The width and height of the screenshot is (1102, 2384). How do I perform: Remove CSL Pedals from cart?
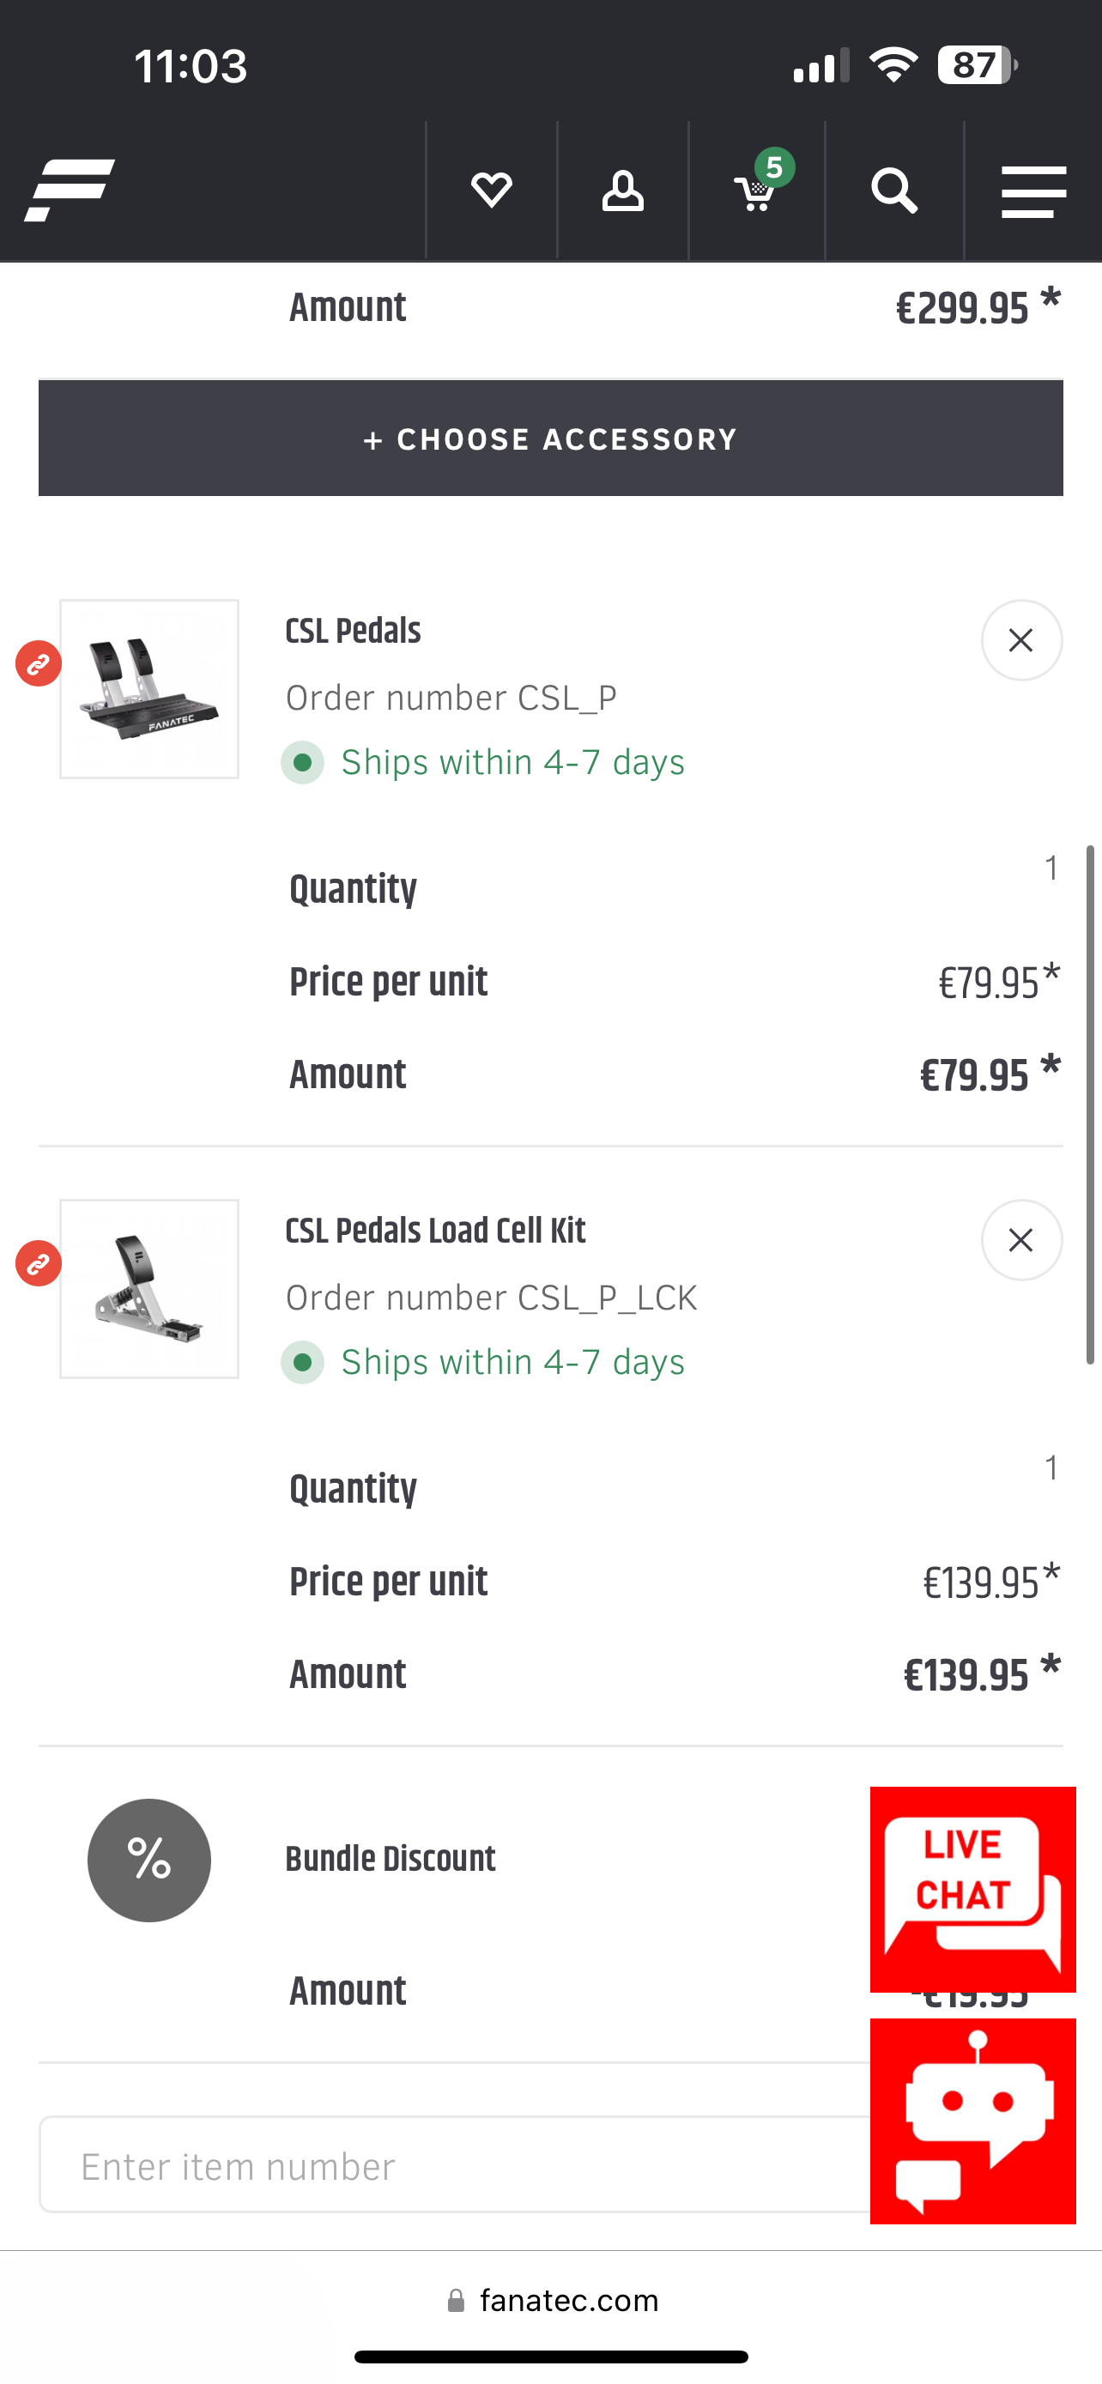[x=1020, y=640]
